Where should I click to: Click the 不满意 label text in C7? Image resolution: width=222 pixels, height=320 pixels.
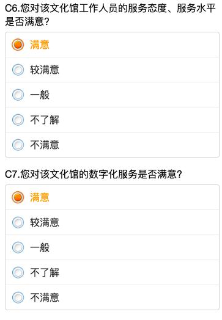45,297
